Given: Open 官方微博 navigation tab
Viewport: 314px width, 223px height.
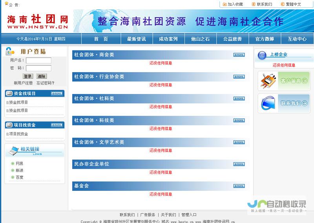Looking at the screenshot, I should (x=265, y=39).
